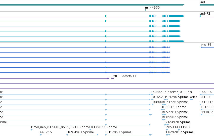Click the RH74726.5prime EST label
Image resolution: width=214 pixels, height=136 pixels.
click(175, 102)
